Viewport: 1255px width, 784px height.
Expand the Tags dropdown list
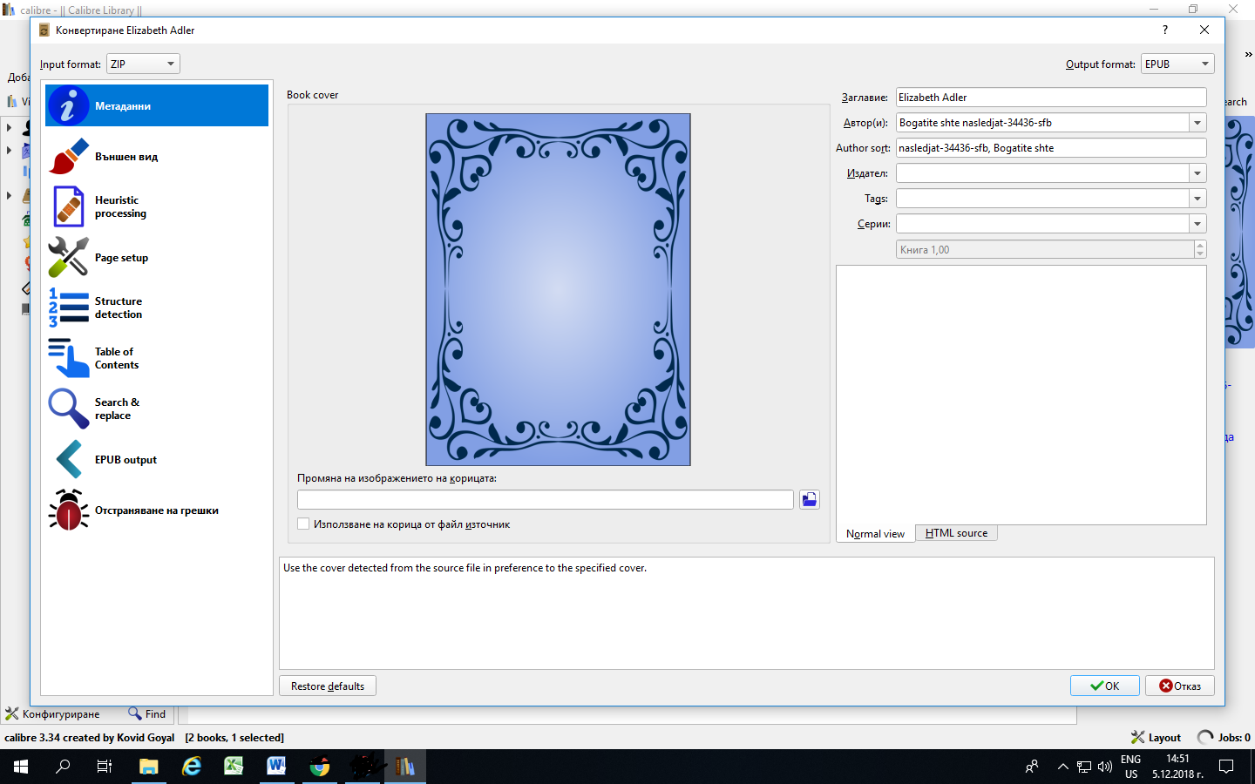[x=1197, y=199]
